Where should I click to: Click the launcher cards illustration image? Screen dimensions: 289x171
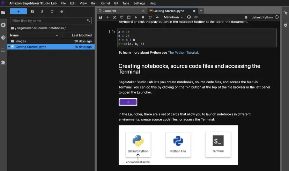pyautogui.click(x=178, y=145)
